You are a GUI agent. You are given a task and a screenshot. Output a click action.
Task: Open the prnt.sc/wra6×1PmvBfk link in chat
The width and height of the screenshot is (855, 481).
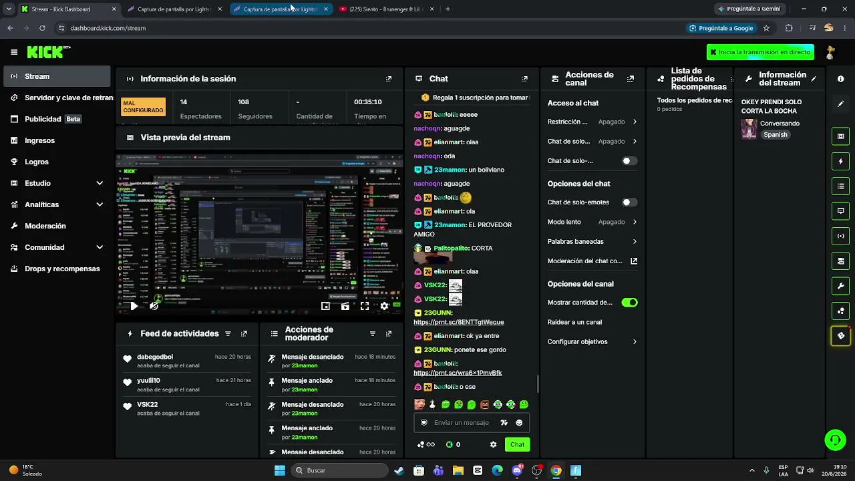pyautogui.click(x=458, y=373)
